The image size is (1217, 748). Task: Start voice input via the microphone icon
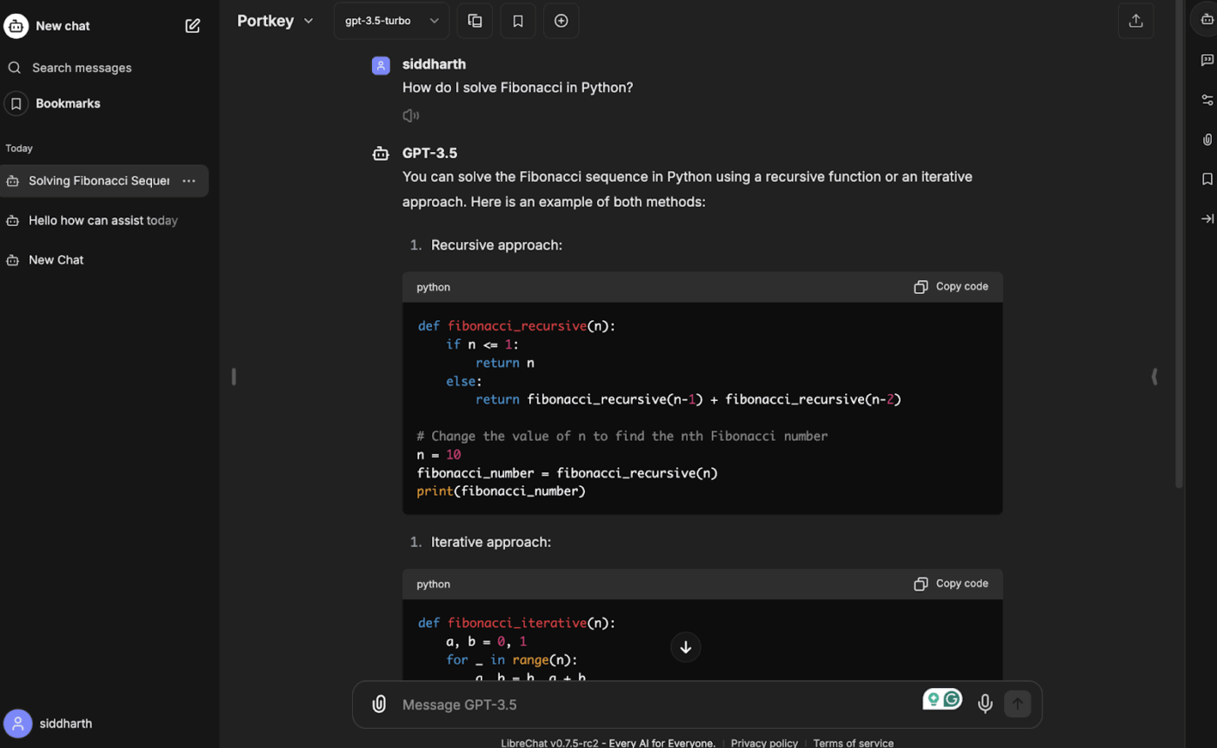point(985,704)
